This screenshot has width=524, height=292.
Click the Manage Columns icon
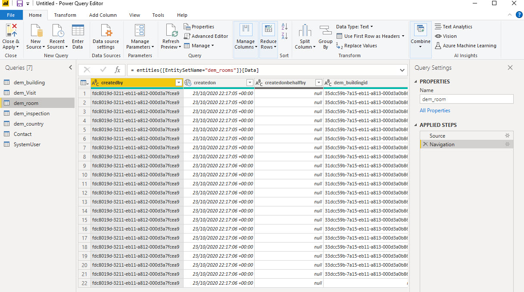[246, 30]
